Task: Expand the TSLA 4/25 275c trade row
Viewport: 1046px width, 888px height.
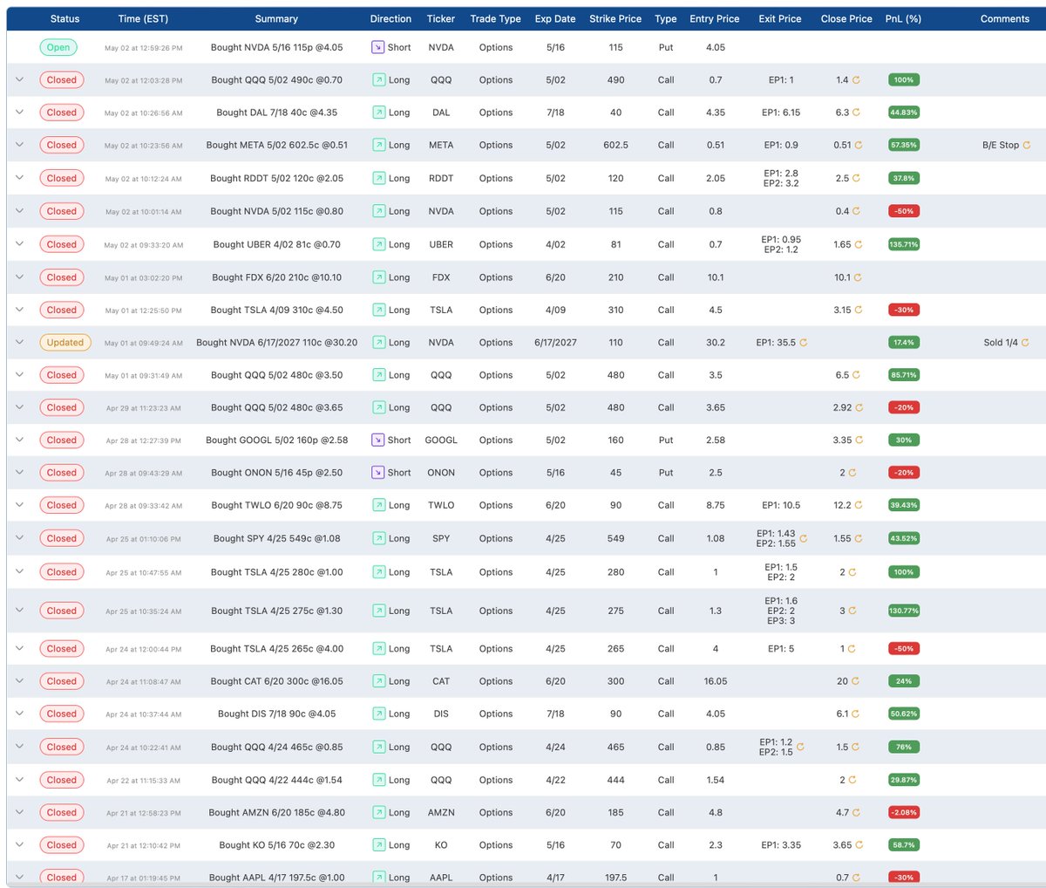Action: [x=19, y=611]
